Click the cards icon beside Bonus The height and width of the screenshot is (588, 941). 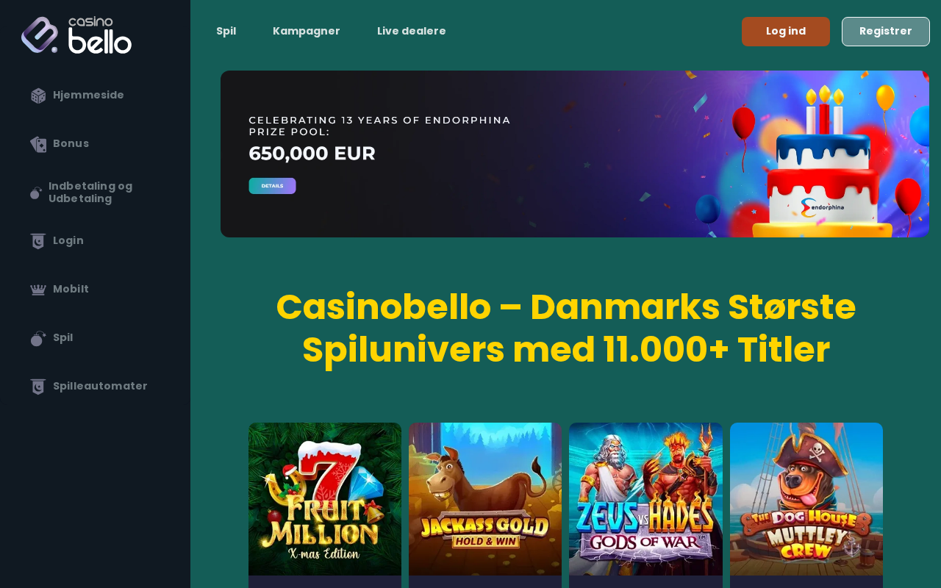click(x=38, y=144)
